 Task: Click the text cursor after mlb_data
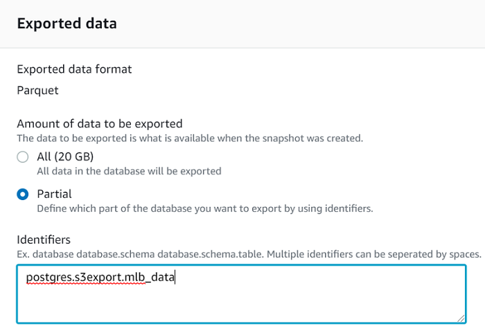click(176, 278)
